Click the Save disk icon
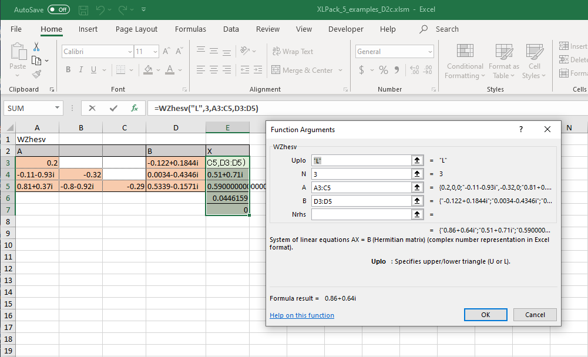The height and width of the screenshot is (357, 588). coord(83,10)
